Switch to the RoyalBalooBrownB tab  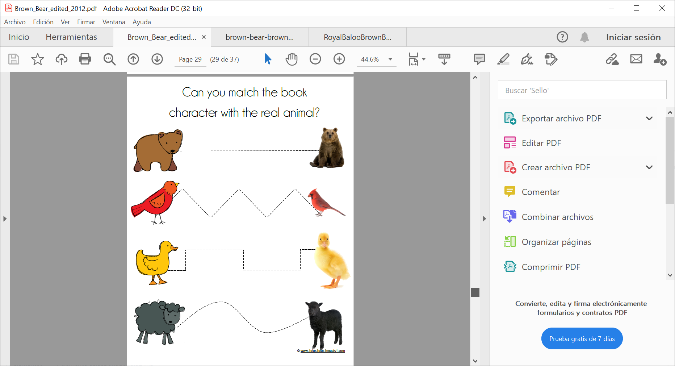[x=357, y=37]
